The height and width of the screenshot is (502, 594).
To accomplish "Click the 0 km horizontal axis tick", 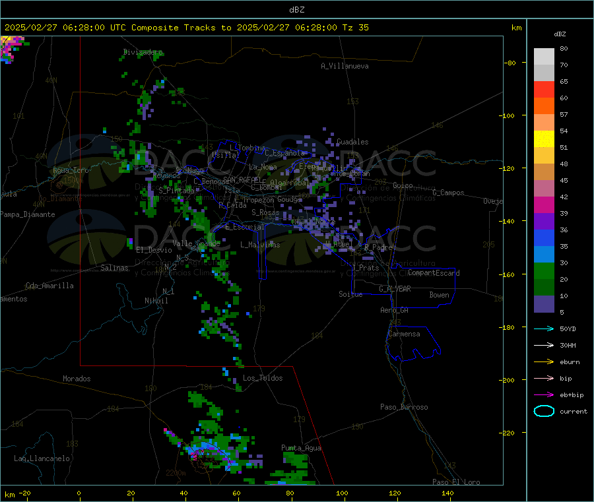I will coord(79,493).
